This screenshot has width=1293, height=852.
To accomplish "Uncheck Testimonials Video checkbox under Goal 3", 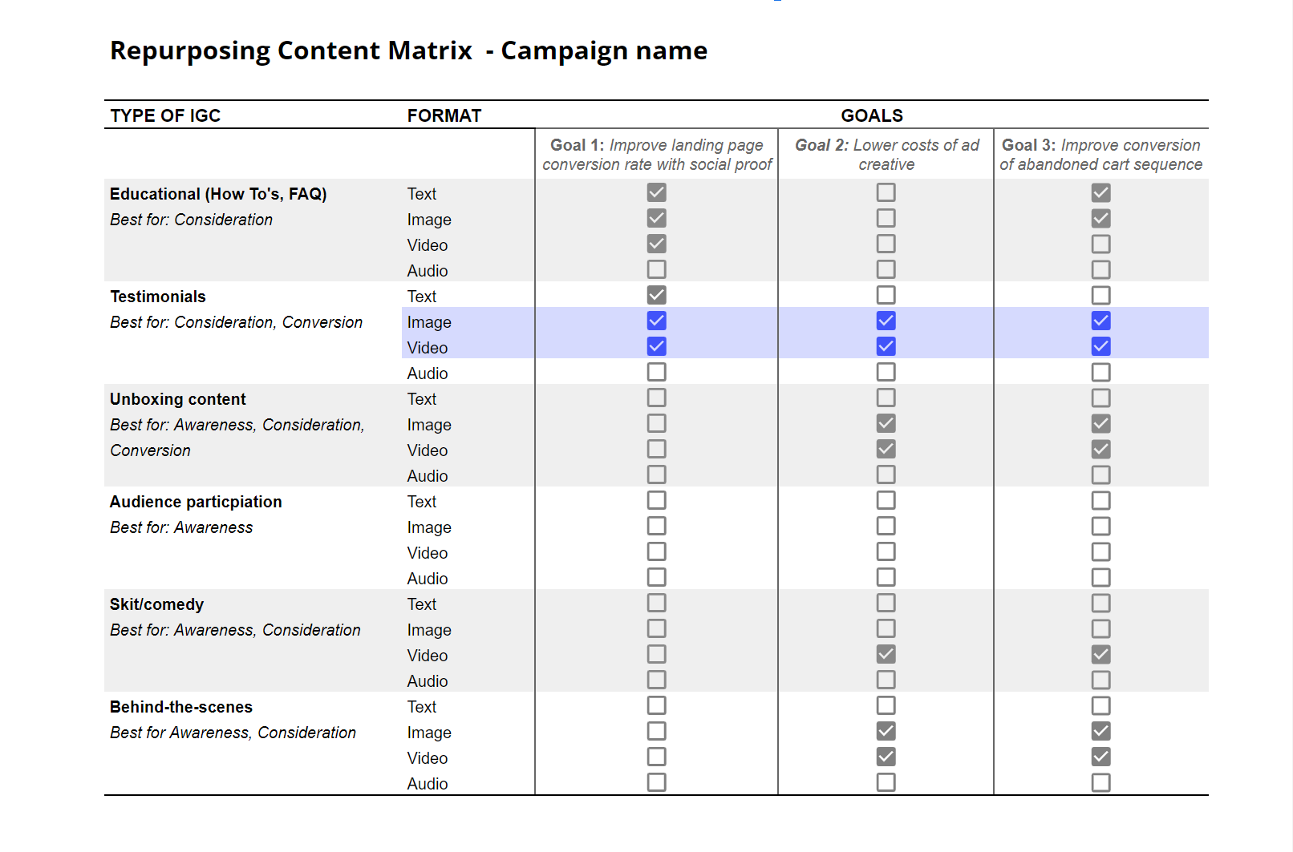I will 1100,346.
